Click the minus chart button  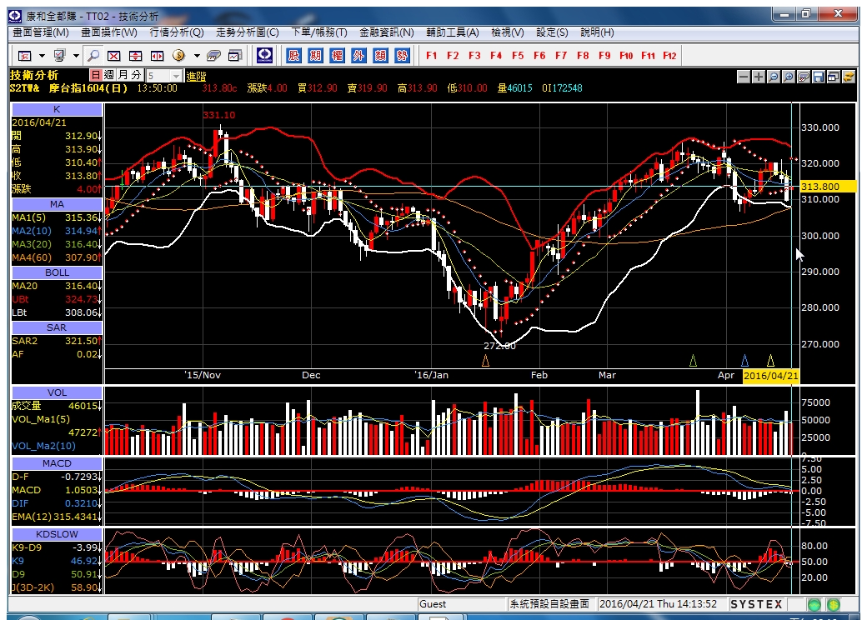[744, 77]
